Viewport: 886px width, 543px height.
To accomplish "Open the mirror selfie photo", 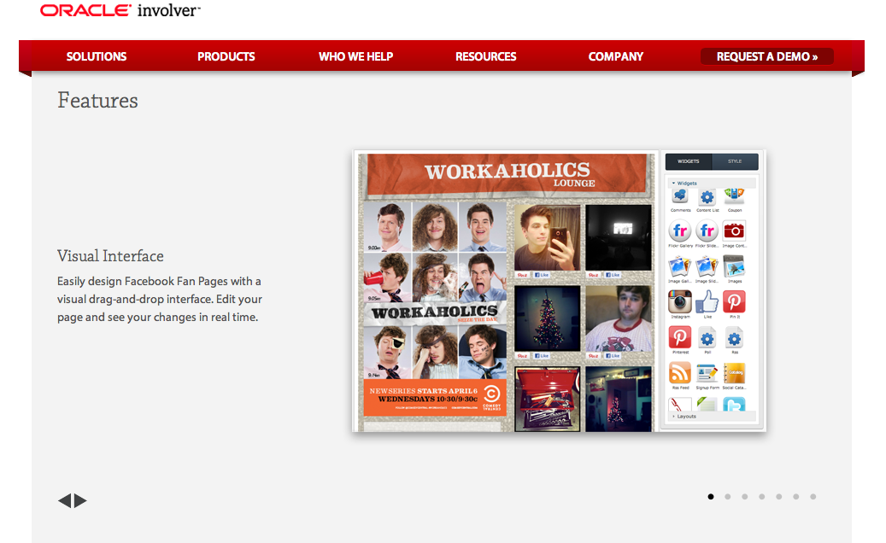I will (x=548, y=237).
